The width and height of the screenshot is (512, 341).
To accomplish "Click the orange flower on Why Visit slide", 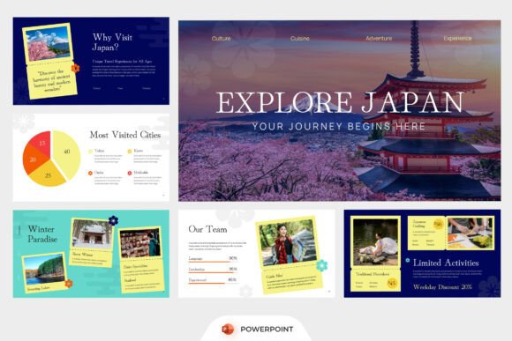I will click(x=75, y=68).
